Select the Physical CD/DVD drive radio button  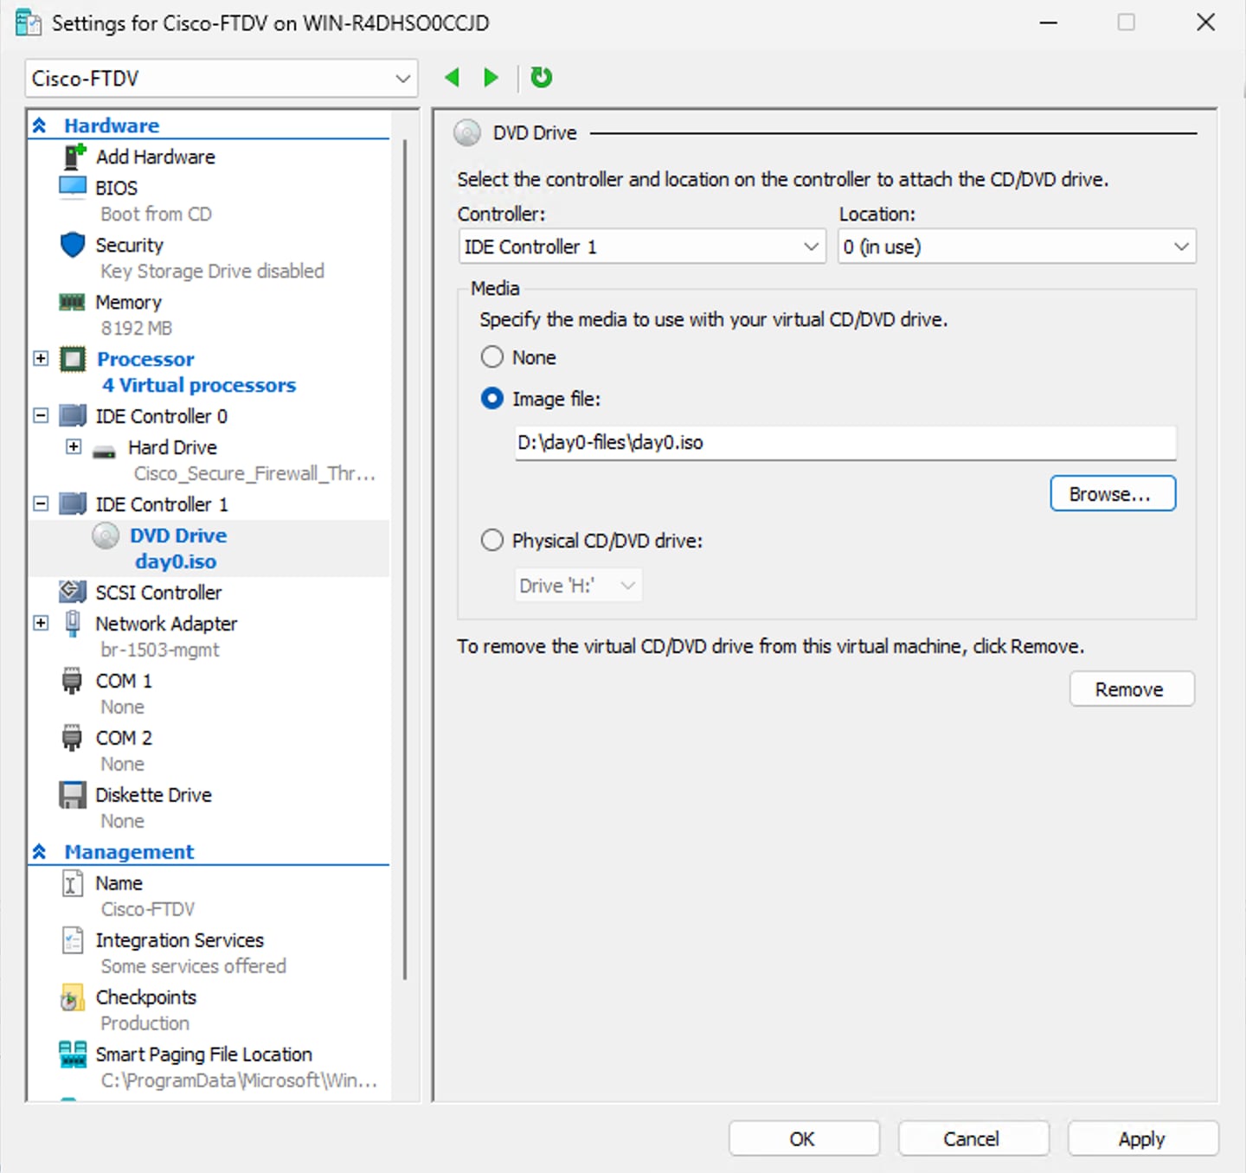pyautogui.click(x=492, y=540)
